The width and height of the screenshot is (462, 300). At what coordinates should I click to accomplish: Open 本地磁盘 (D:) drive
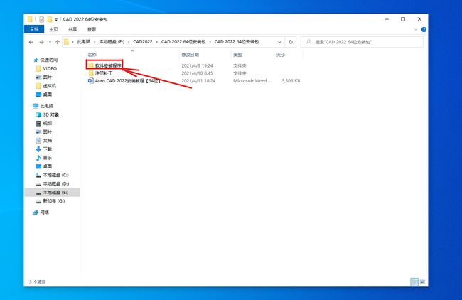[52, 183]
